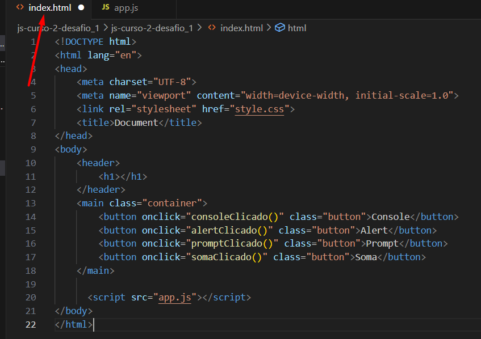Click consoleClicado() onclick handler text
Screen dimensions: 481x339
click(235, 217)
